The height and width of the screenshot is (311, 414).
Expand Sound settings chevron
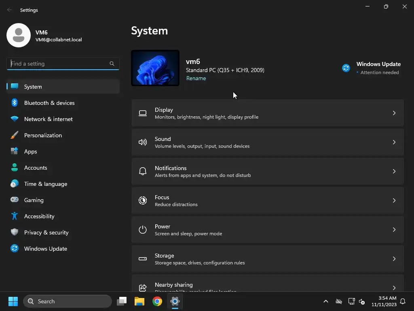click(x=394, y=142)
